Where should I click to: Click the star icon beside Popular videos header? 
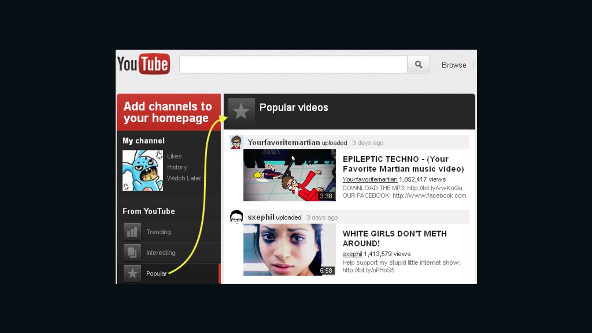pos(241,112)
